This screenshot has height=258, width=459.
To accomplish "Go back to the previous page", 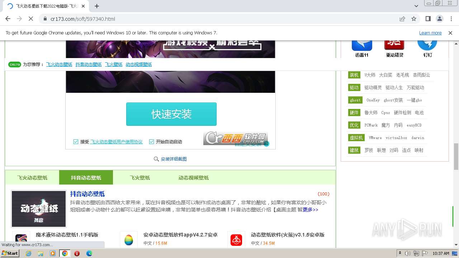I will point(8,19).
